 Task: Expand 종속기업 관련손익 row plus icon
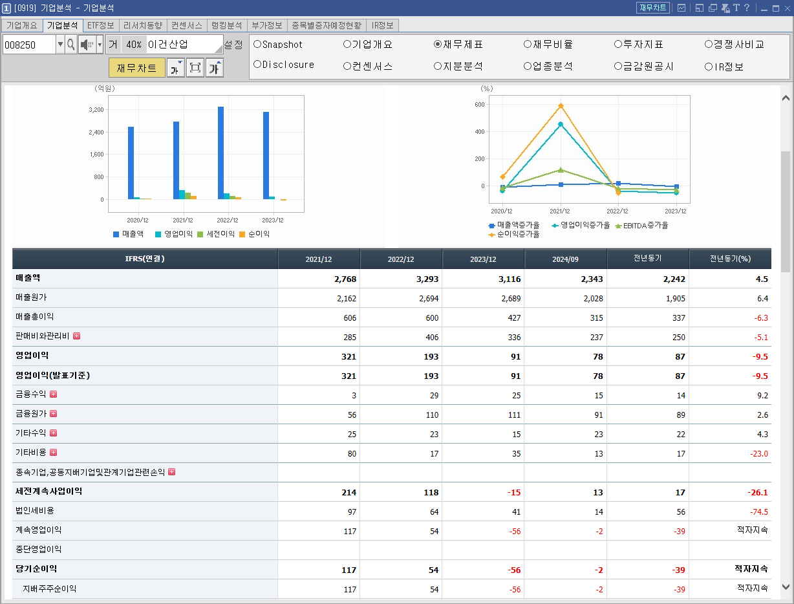pyautogui.click(x=172, y=472)
